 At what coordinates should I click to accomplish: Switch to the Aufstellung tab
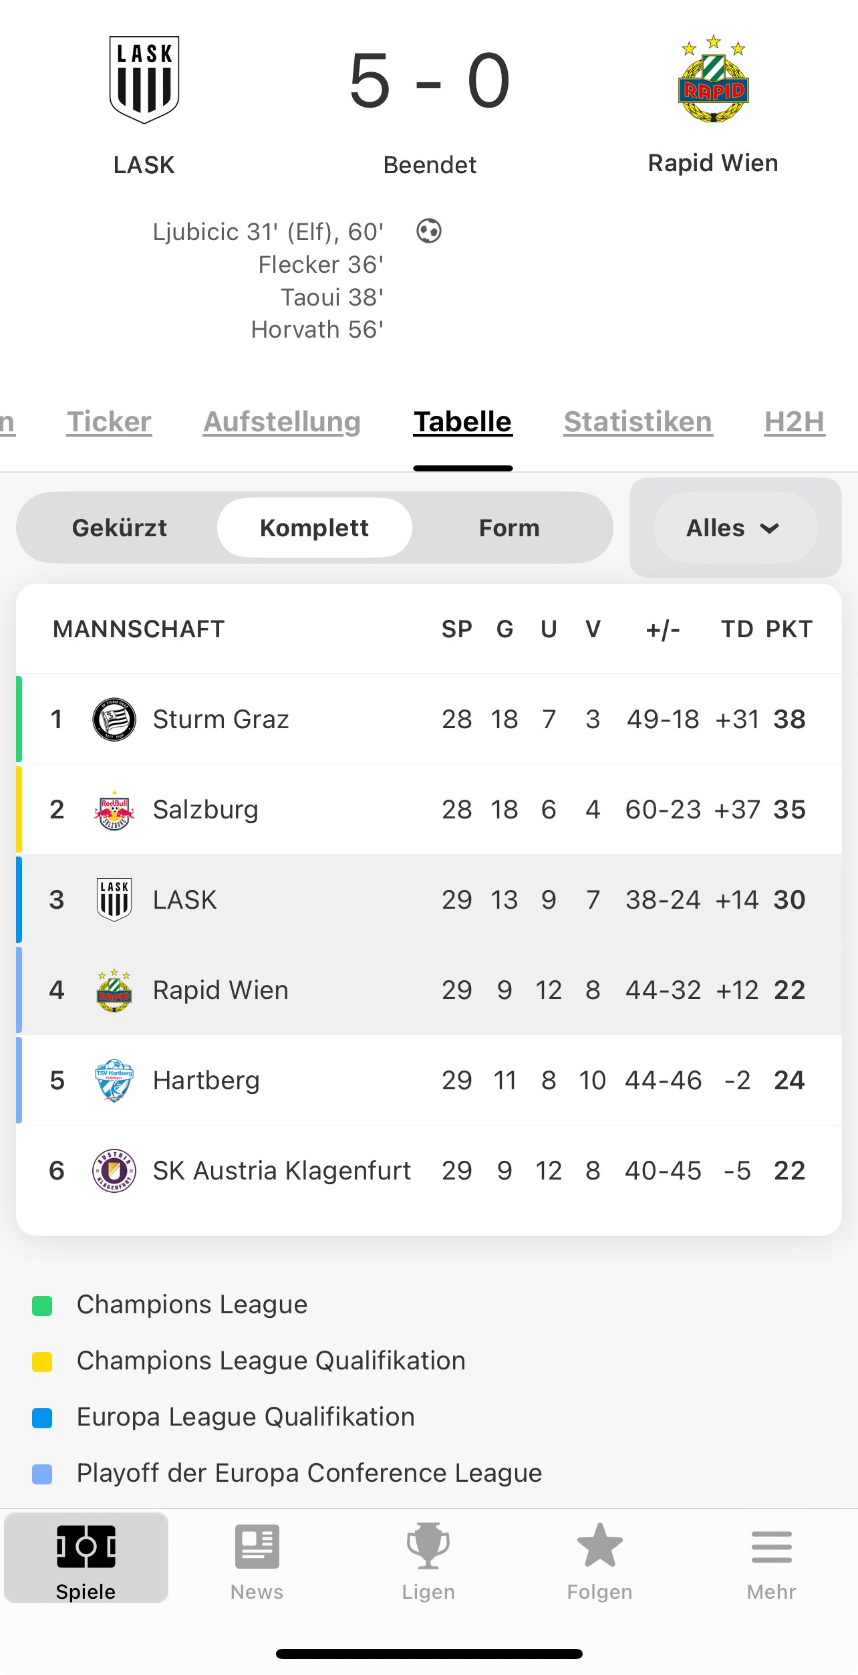(x=282, y=422)
